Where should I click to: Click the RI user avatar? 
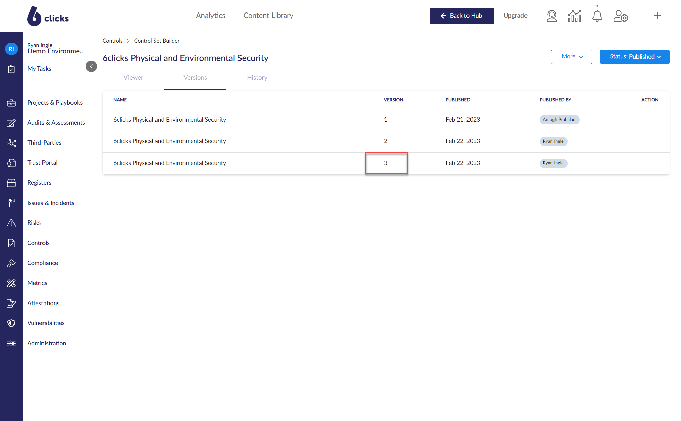tap(11, 49)
